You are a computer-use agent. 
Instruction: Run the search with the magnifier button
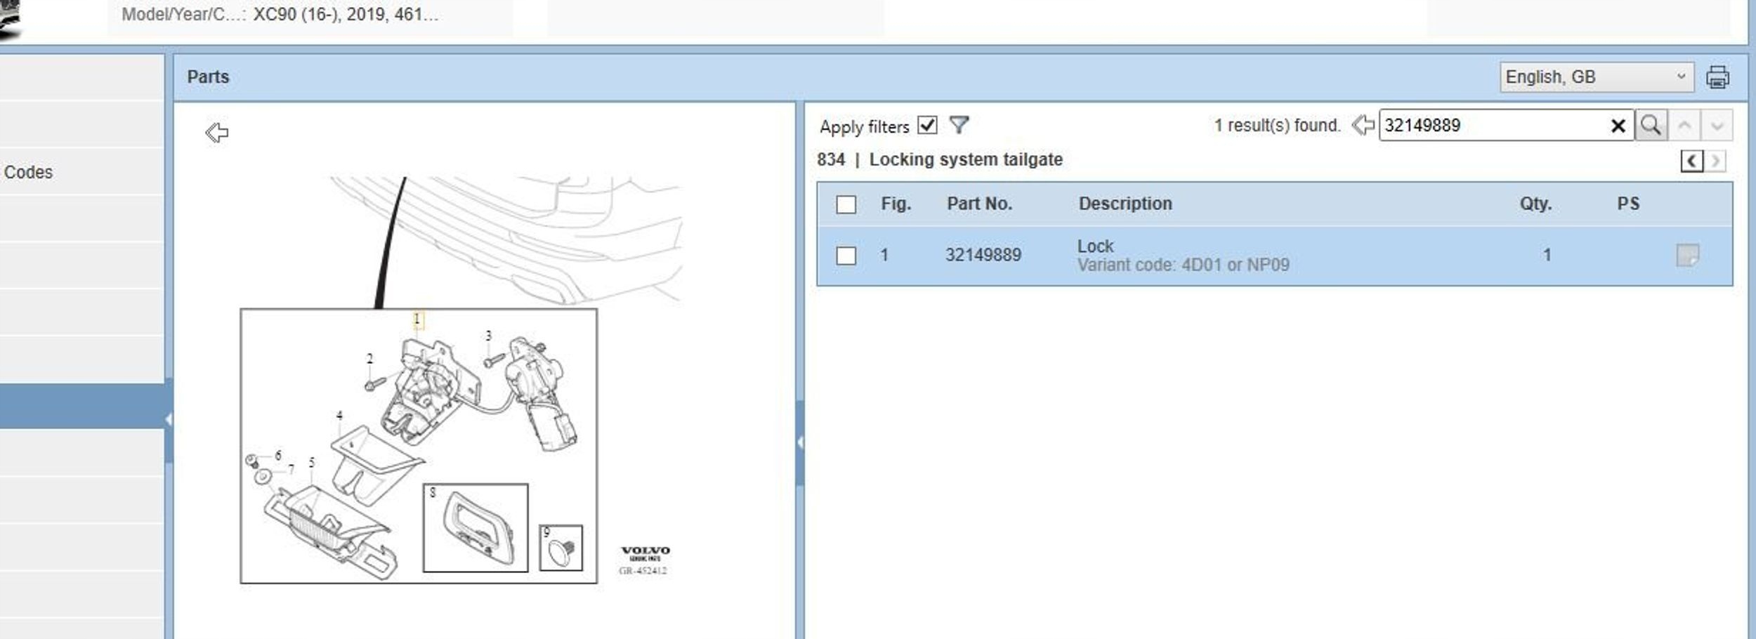1651,126
